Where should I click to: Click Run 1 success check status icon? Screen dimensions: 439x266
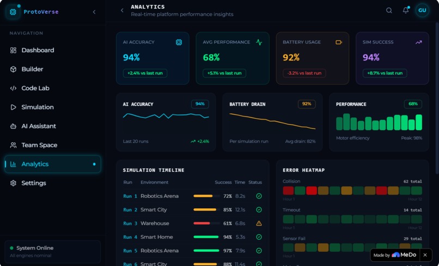click(259, 196)
